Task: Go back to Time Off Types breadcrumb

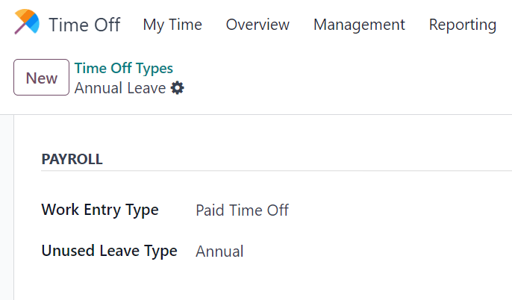Action: [x=124, y=69]
